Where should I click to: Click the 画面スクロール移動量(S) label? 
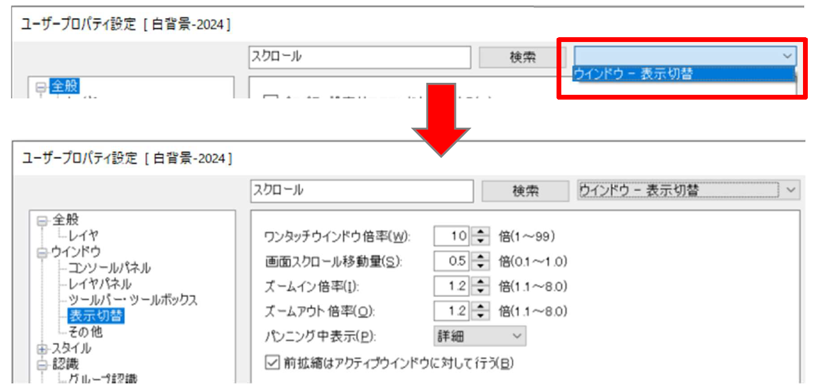click(x=333, y=262)
